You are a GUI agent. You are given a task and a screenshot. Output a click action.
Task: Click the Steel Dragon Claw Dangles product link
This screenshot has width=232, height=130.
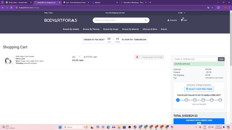pyautogui.click(x=25, y=56)
